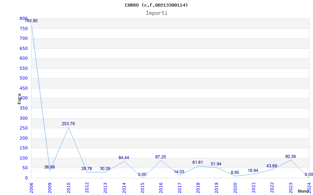Click the 28.78 data label at 2012
313x195 pixels.
pyautogui.click(x=86, y=169)
